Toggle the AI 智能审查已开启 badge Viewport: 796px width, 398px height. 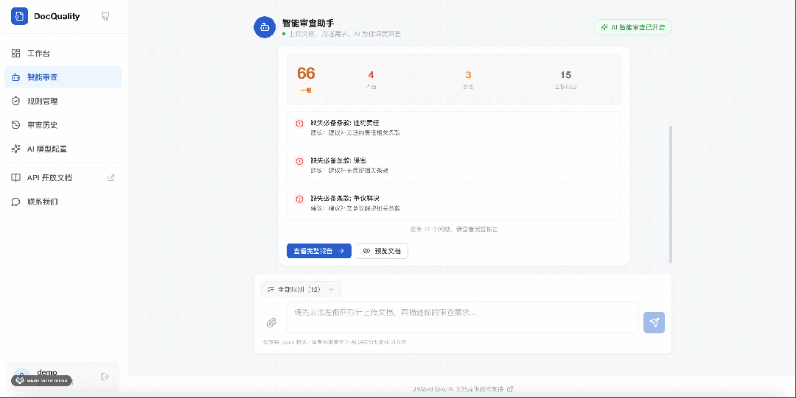click(x=632, y=27)
